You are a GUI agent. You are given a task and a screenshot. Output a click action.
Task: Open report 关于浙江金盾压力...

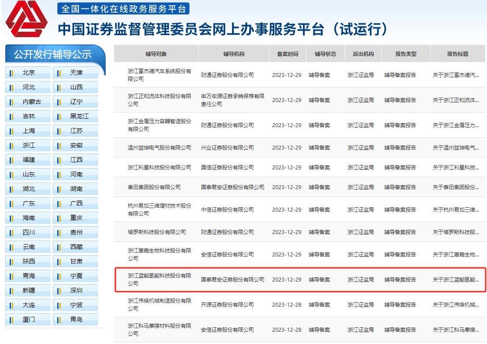(456, 125)
